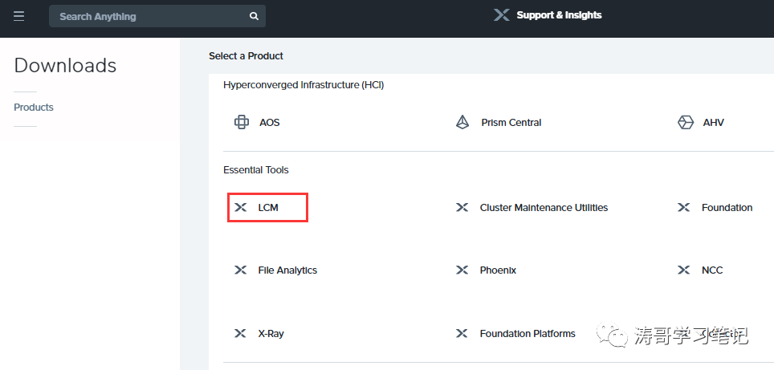Viewport: 774px width, 370px height.
Task: Click the X icon beside X-Ray
Action: [240, 334]
